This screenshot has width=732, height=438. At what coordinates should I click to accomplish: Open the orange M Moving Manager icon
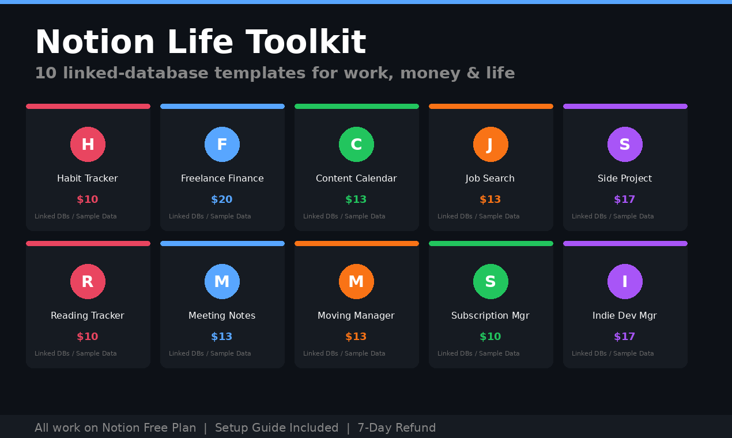(x=356, y=282)
